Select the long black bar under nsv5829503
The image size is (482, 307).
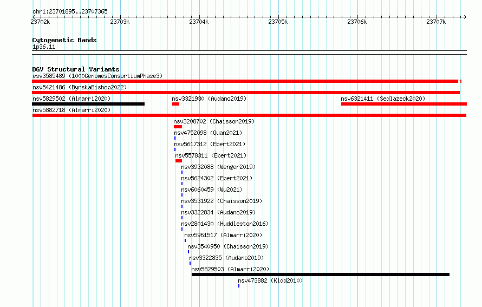coord(321,275)
